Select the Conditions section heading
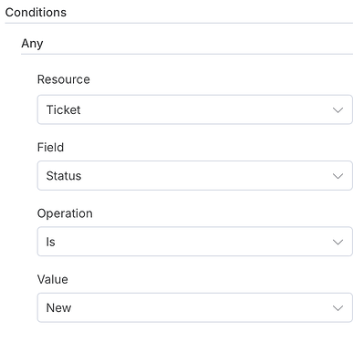This screenshot has width=364, height=342. point(36,13)
